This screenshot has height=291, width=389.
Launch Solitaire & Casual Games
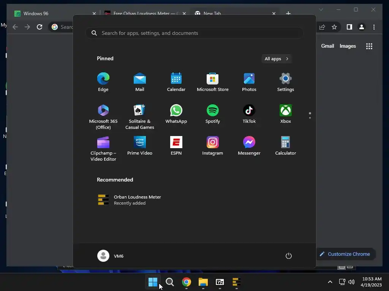(140, 117)
